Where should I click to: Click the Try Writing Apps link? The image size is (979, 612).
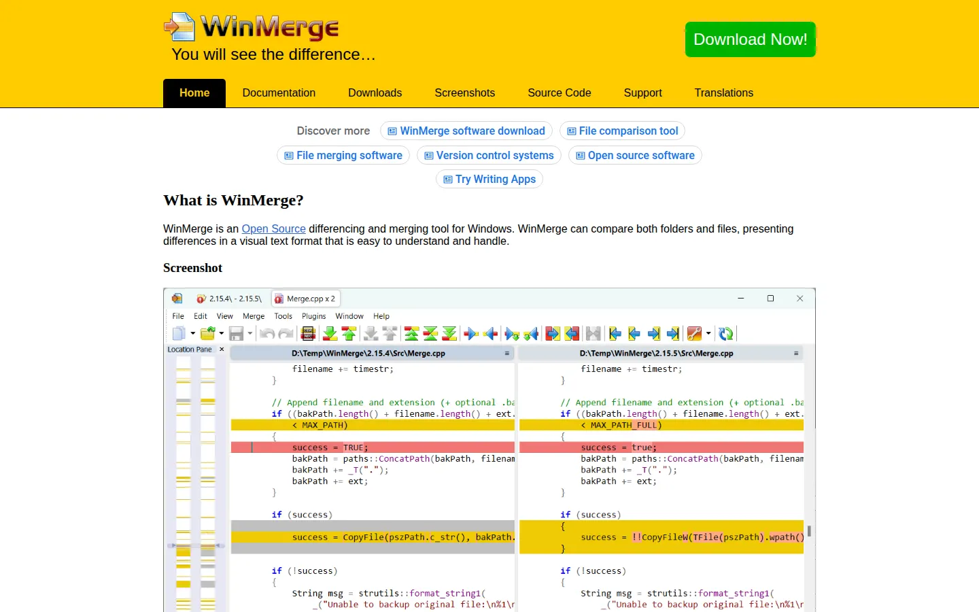pos(489,179)
